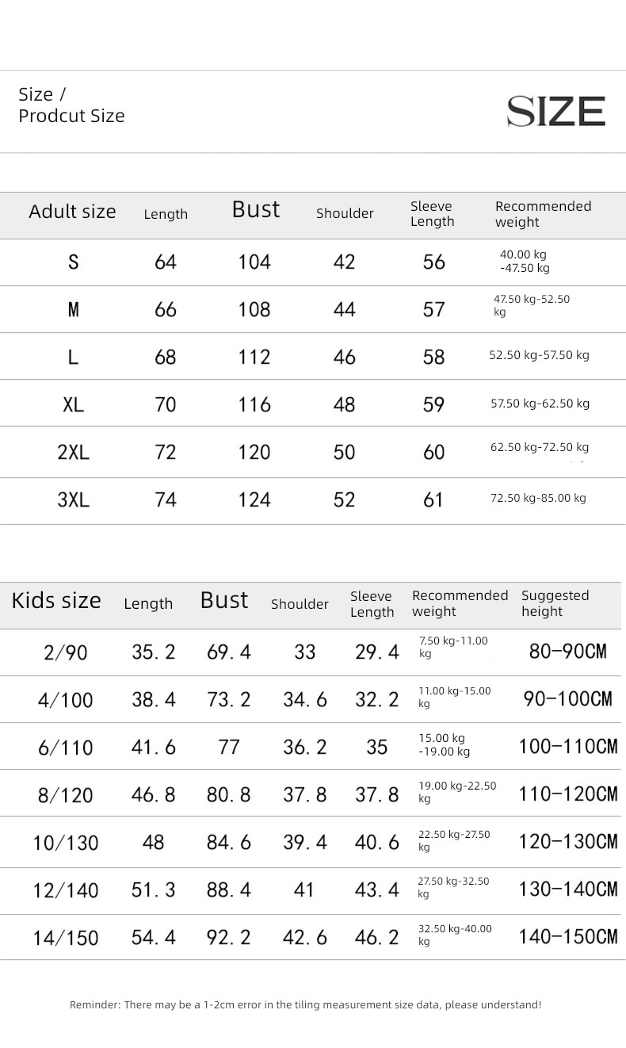Image resolution: width=626 pixels, height=1048 pixels.
Task: Click the 140-150CM suggested height cell
Action: 568,937
